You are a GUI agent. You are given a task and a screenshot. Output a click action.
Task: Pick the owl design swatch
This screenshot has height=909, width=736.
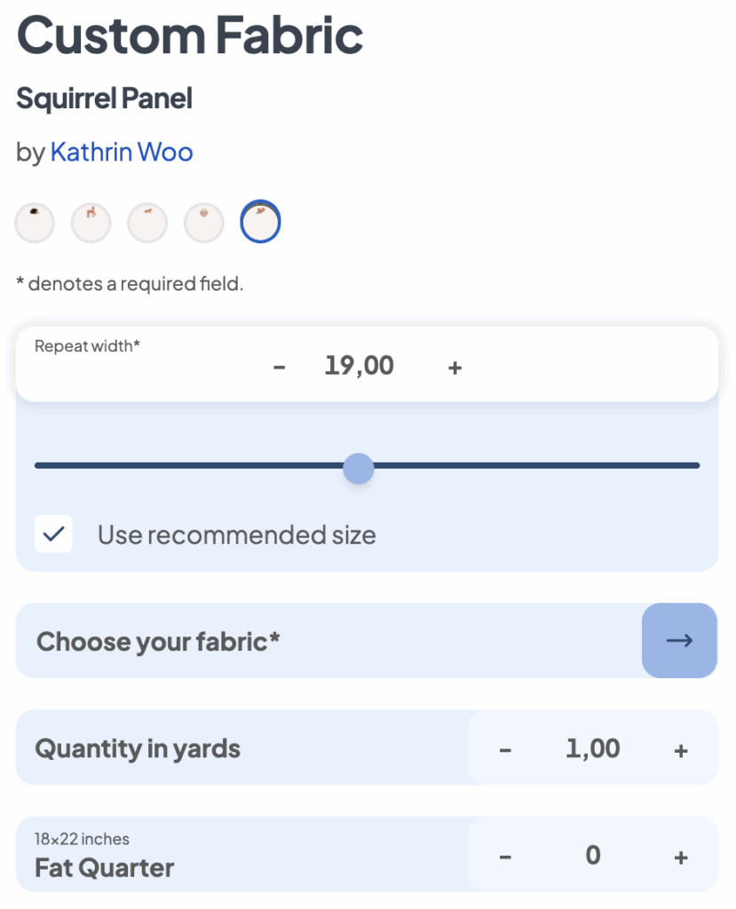pyautogui.click(x=204, y=223)
